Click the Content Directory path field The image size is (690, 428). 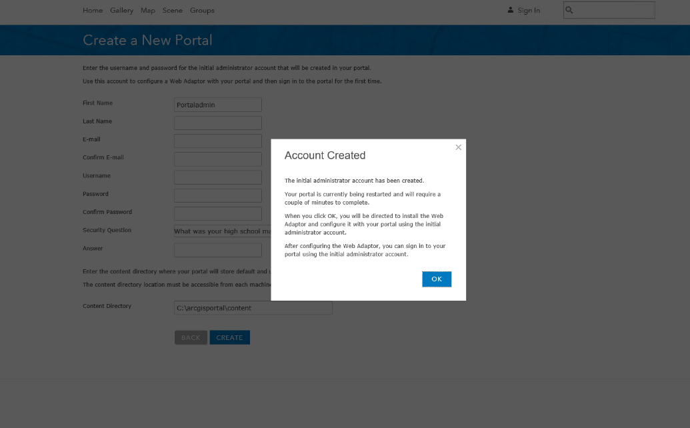pyautogui.click(x=253, y=308)
